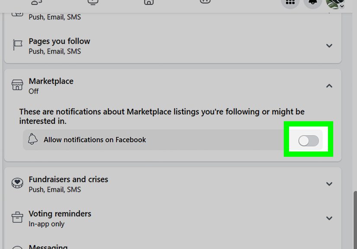Click 'Push, Email, SMS' under Pages you follow
This screenshot has height=249, width=357.
(55, 51)
